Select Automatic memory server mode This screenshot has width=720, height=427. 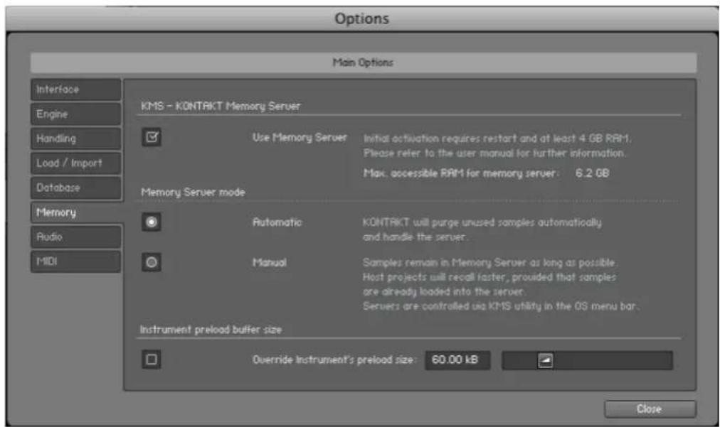click(x=152, y=222)
